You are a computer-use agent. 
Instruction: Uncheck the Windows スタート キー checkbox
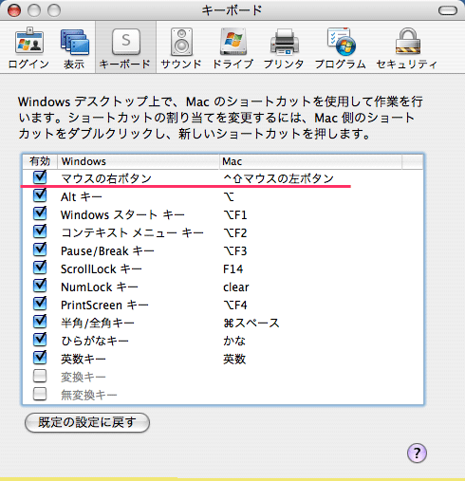(x=40, y=213)
